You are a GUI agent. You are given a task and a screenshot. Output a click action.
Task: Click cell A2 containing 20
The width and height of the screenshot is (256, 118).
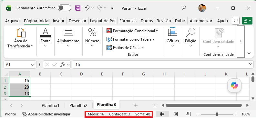(20, 87)
